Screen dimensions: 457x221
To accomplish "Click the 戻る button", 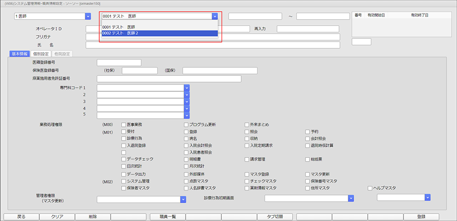I will pos(21,216).
